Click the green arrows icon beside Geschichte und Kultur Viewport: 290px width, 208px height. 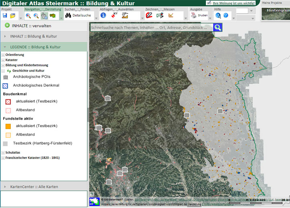pyautogui.click(x=9, y=71)
